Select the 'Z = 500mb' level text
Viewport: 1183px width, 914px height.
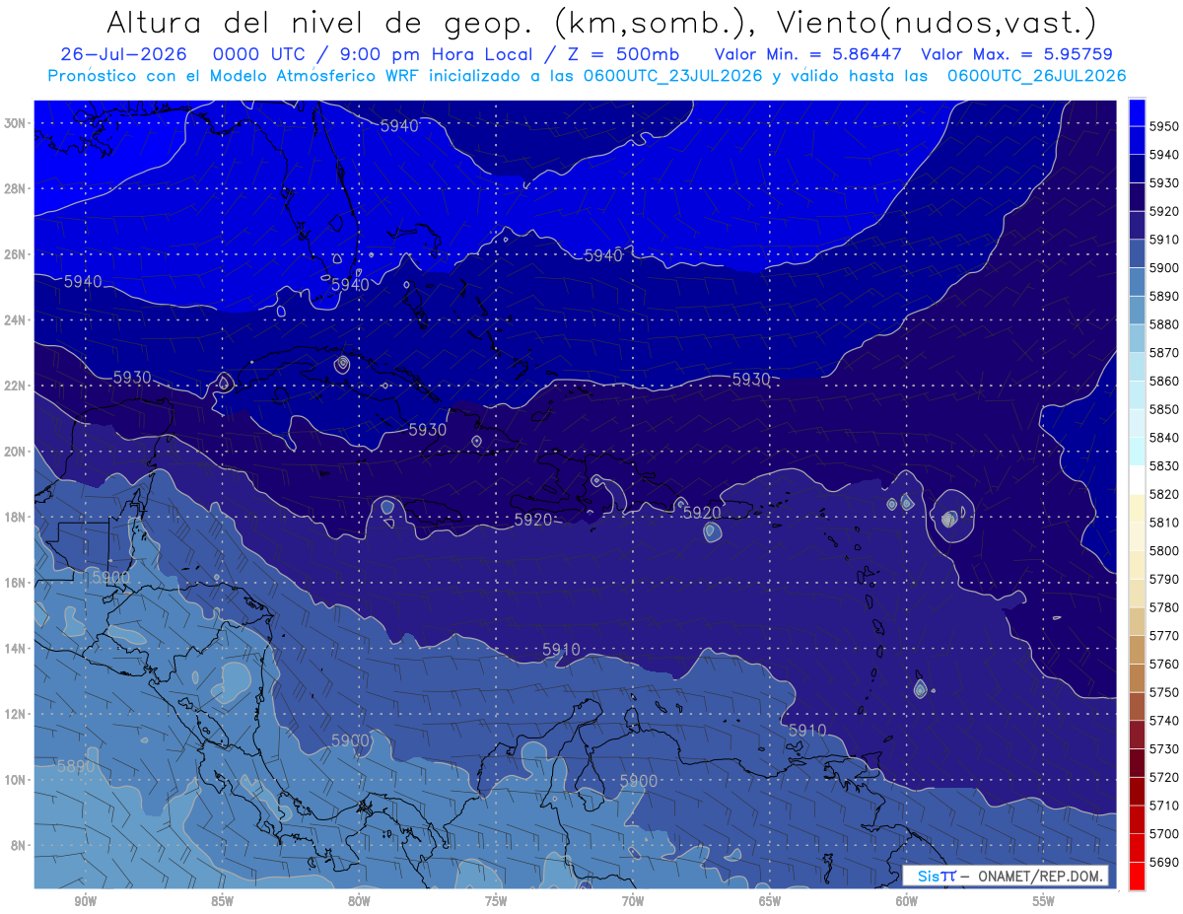(624, 54)
